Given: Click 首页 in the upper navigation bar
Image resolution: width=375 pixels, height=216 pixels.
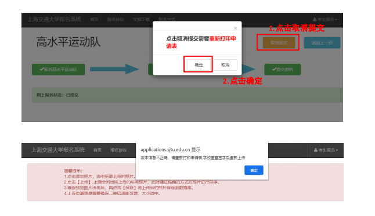Looking at the screenshot, I should pos(94,19).
